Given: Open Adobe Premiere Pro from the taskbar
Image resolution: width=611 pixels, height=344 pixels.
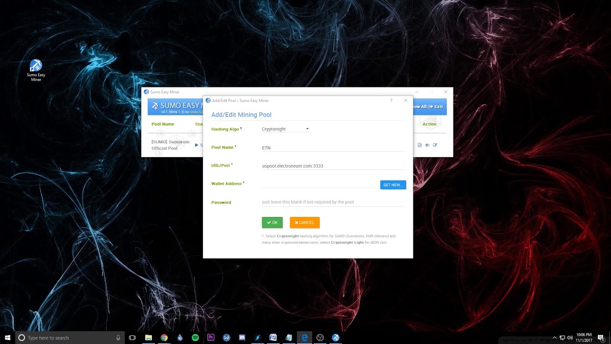Looking at the screenshot, I should pyautogui.click(x=211, y=338).
